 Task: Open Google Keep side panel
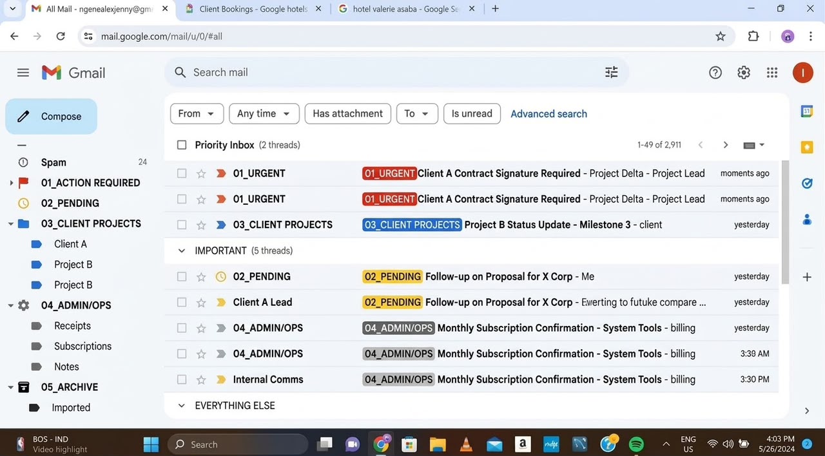807,147
